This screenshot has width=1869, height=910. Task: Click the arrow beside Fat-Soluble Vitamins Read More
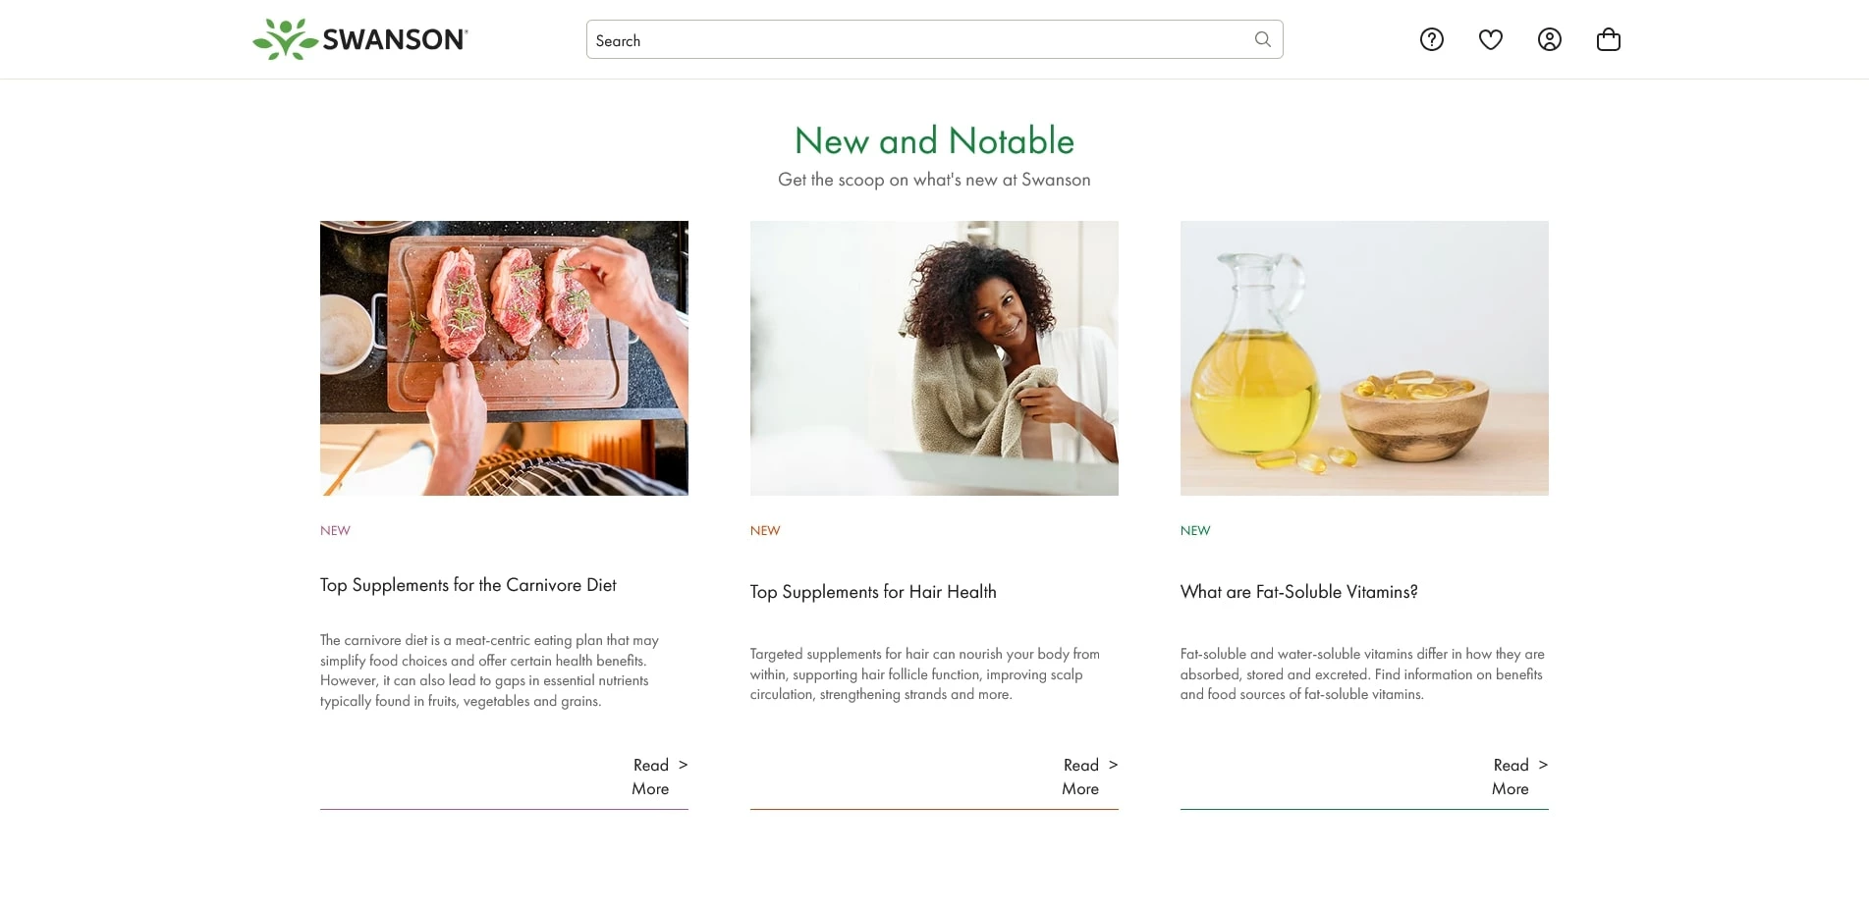click(1543, 765)
